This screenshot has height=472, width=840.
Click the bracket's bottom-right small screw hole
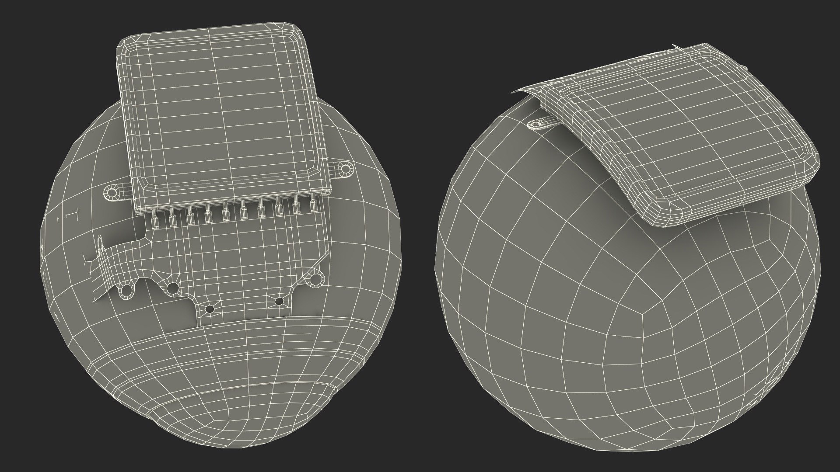point(279,301)
